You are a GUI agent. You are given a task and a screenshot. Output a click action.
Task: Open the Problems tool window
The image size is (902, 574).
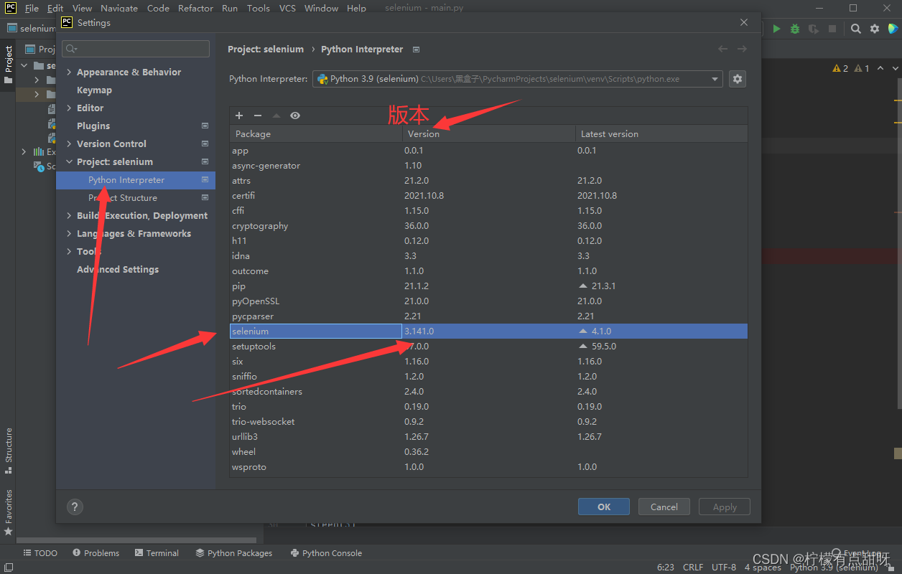(x=96, y=553)
